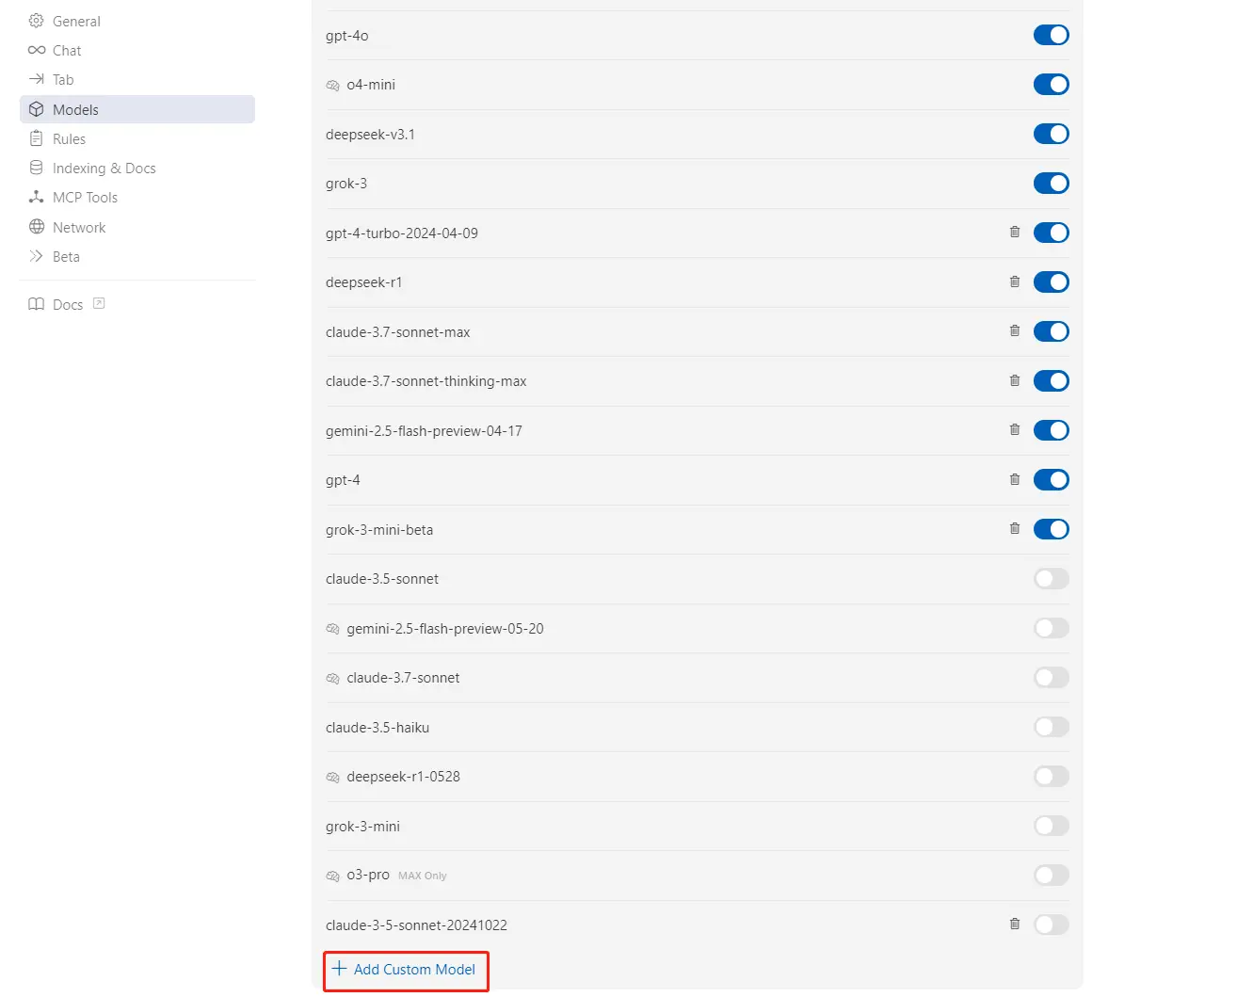Delete the grok-3-mini-beta model
This screenshot has width=1237, height=997.
(x=1015, y=528)
